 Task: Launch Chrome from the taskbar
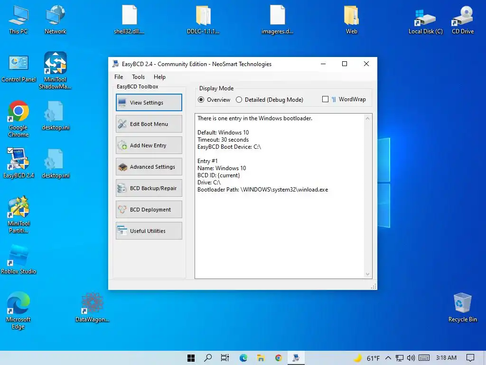[278, 358]
